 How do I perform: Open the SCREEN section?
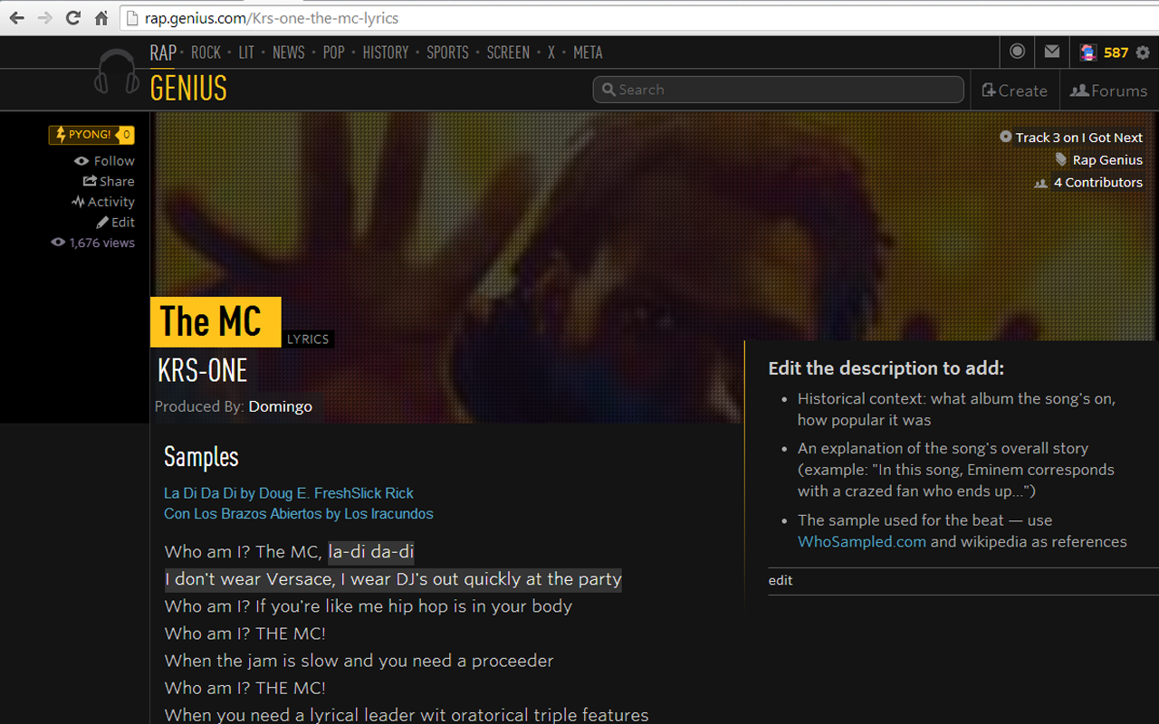tap(508, 52)
